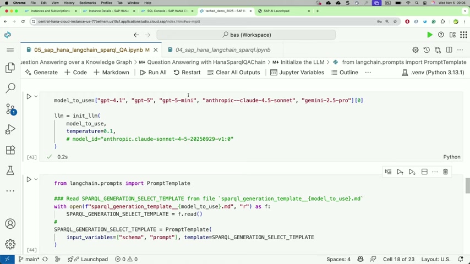Open the Explorer view in activity bar

(10, 68)
